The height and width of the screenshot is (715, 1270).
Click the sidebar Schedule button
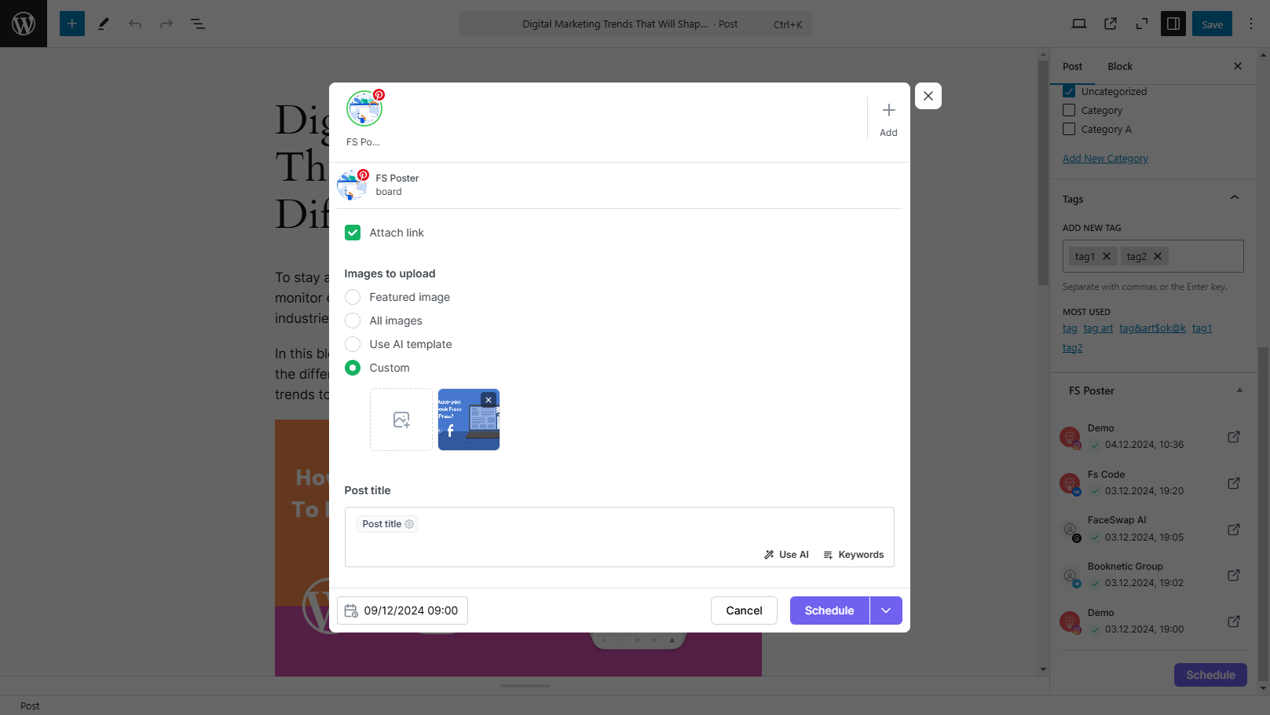click(1210, 675)
